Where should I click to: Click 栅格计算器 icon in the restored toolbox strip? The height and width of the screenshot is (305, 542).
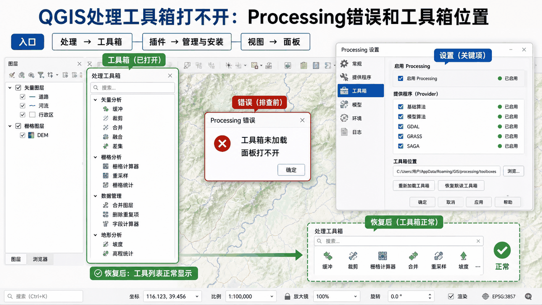tap(383, 256)
